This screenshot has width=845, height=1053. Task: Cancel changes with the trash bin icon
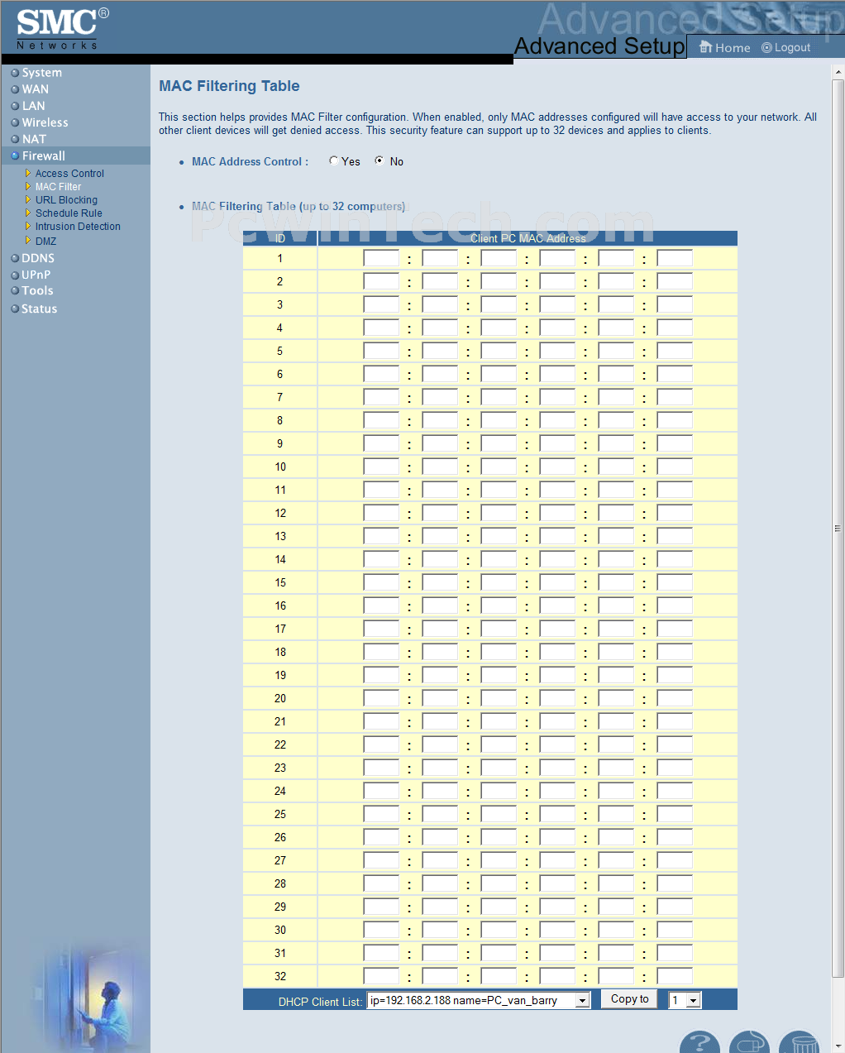[x=800, y=1041]
